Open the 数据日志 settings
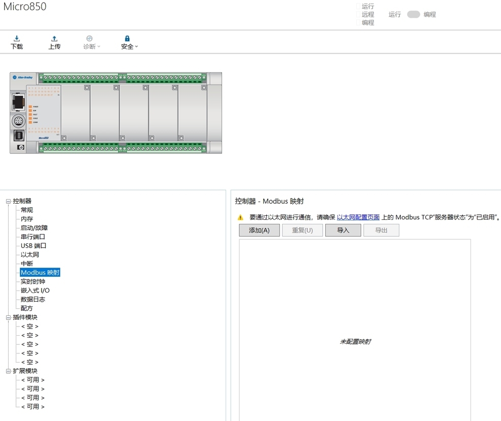This screenshot has height=421, width=501. (x=33, y=299)
